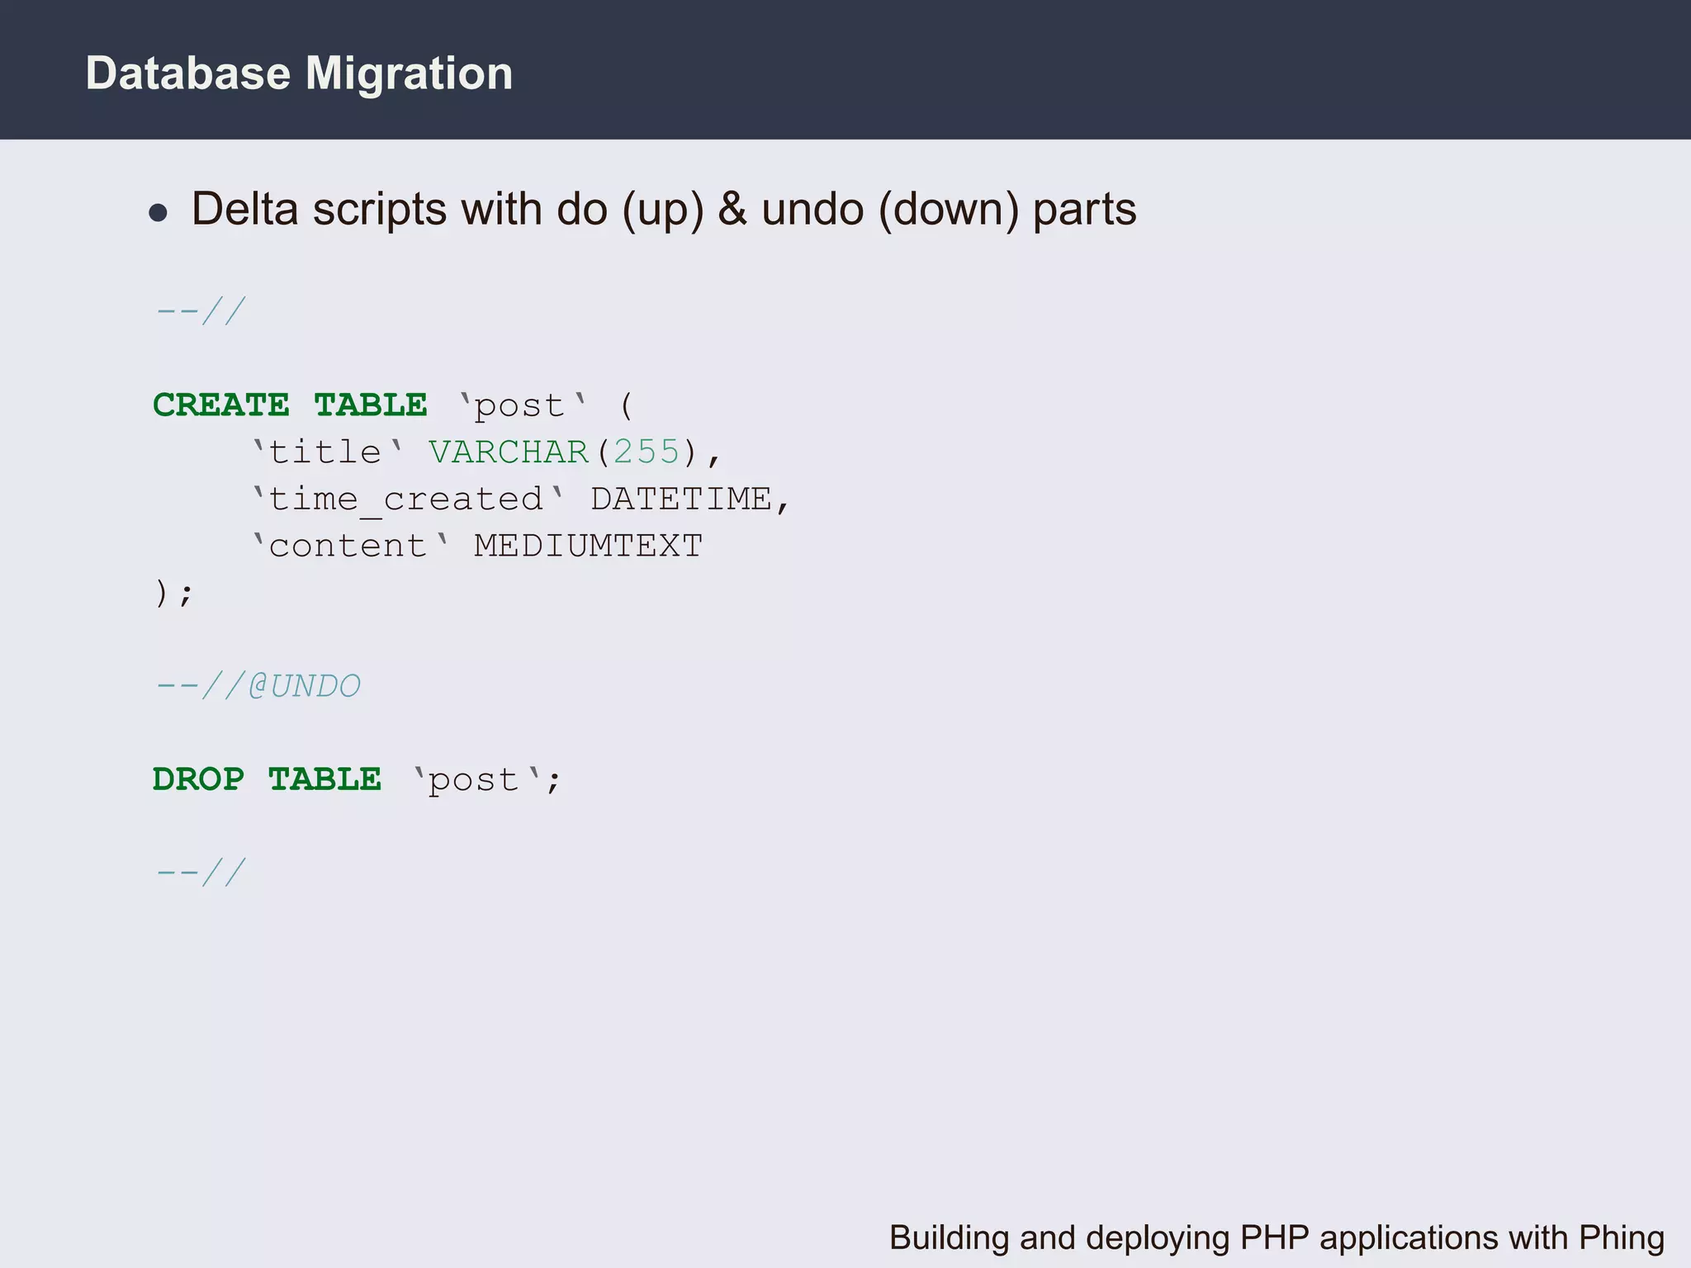Click the 'content' column name

[348, 546]
